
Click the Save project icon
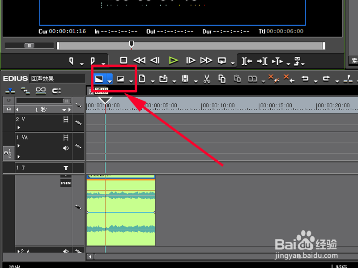[185, 79]
